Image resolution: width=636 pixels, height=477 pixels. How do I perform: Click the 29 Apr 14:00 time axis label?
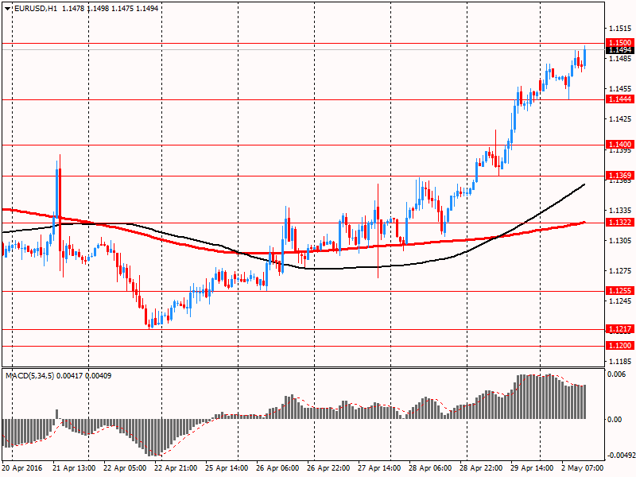point(532,468)
